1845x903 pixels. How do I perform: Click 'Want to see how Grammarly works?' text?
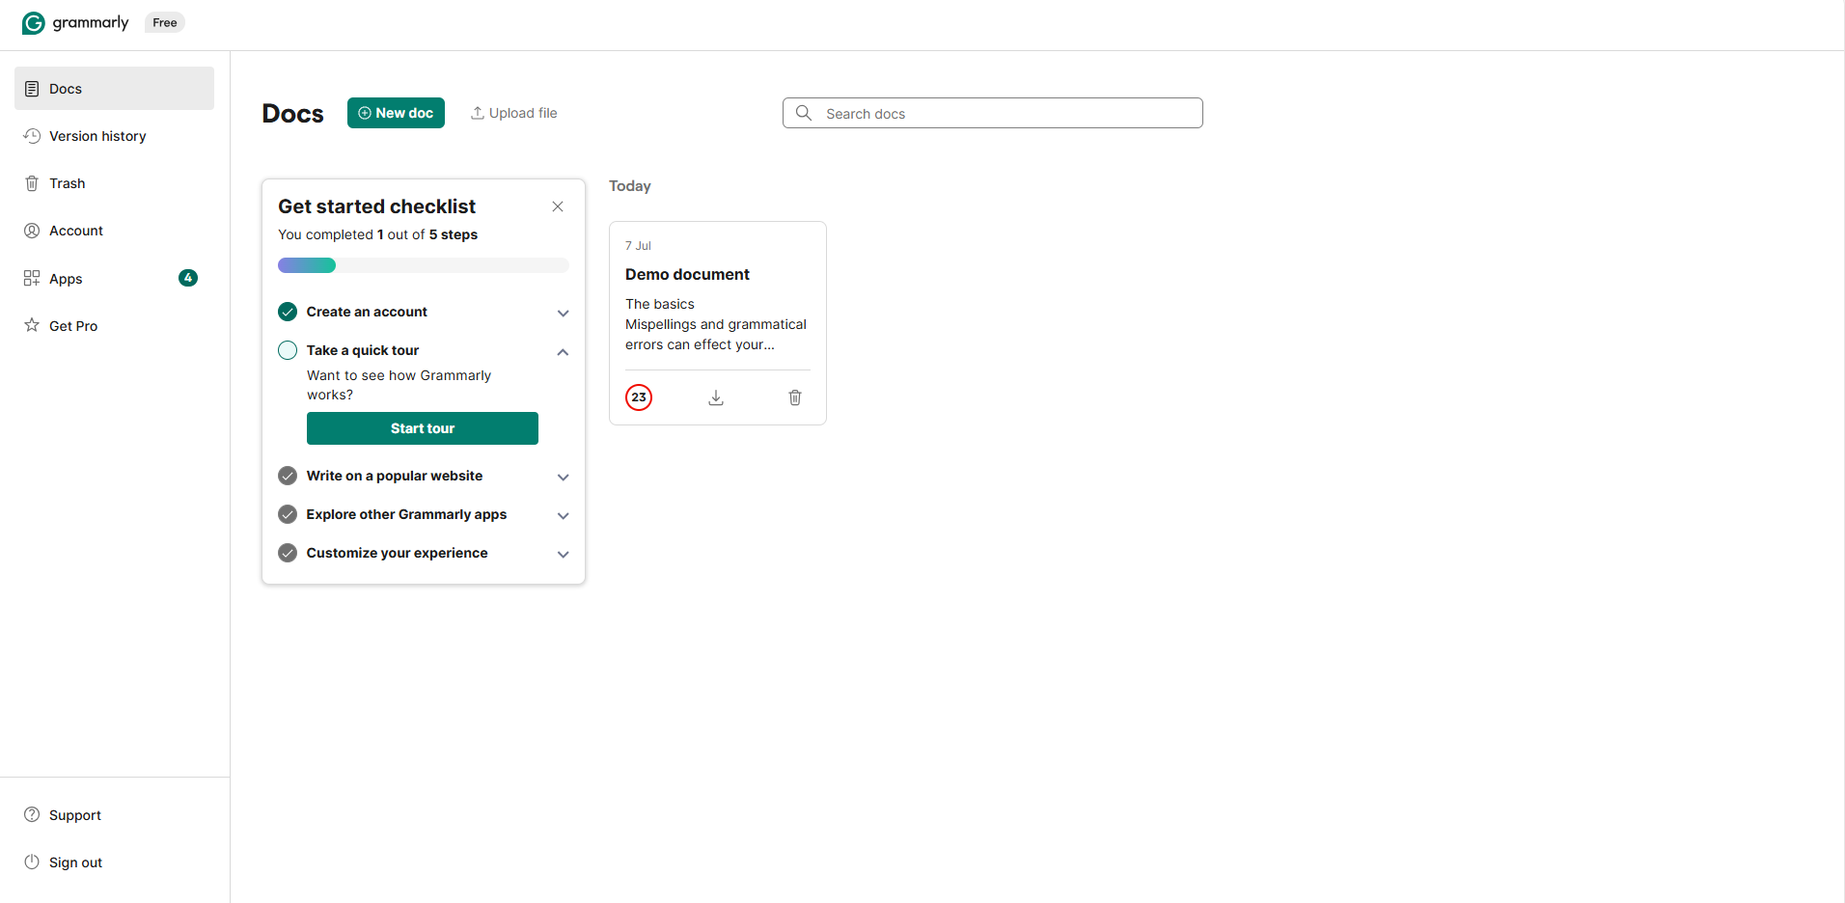click(399, 385)
